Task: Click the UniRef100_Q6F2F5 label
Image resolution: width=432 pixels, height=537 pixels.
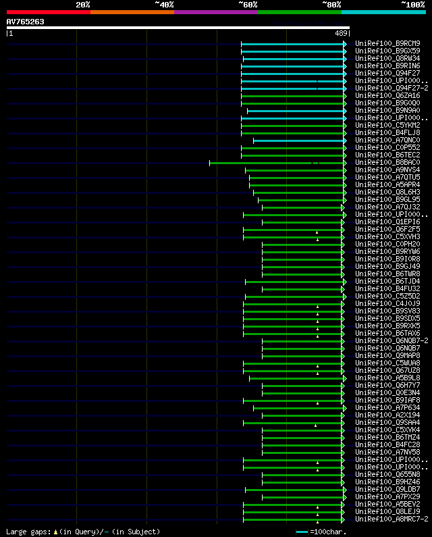Action: [x=387, y=230]
